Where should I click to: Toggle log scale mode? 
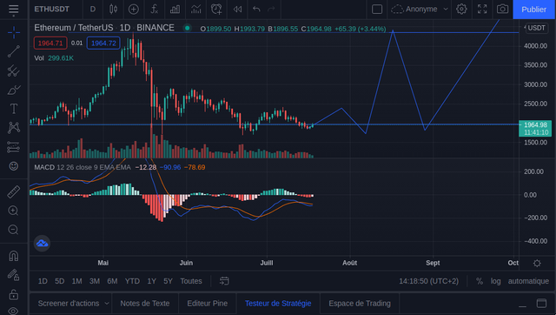point(496,281)
